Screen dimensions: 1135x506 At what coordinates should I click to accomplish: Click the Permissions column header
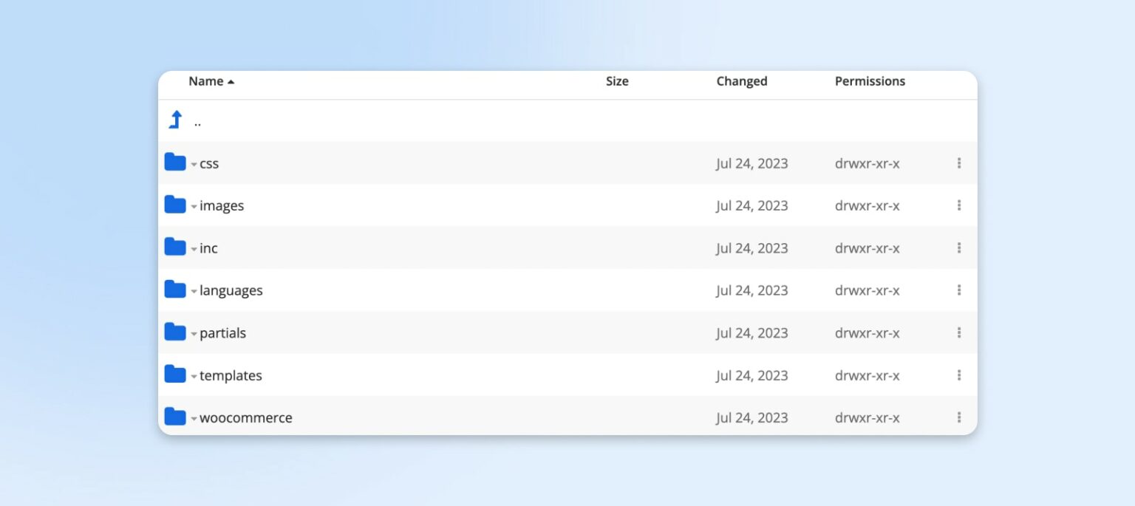click(x=870, y=81)
